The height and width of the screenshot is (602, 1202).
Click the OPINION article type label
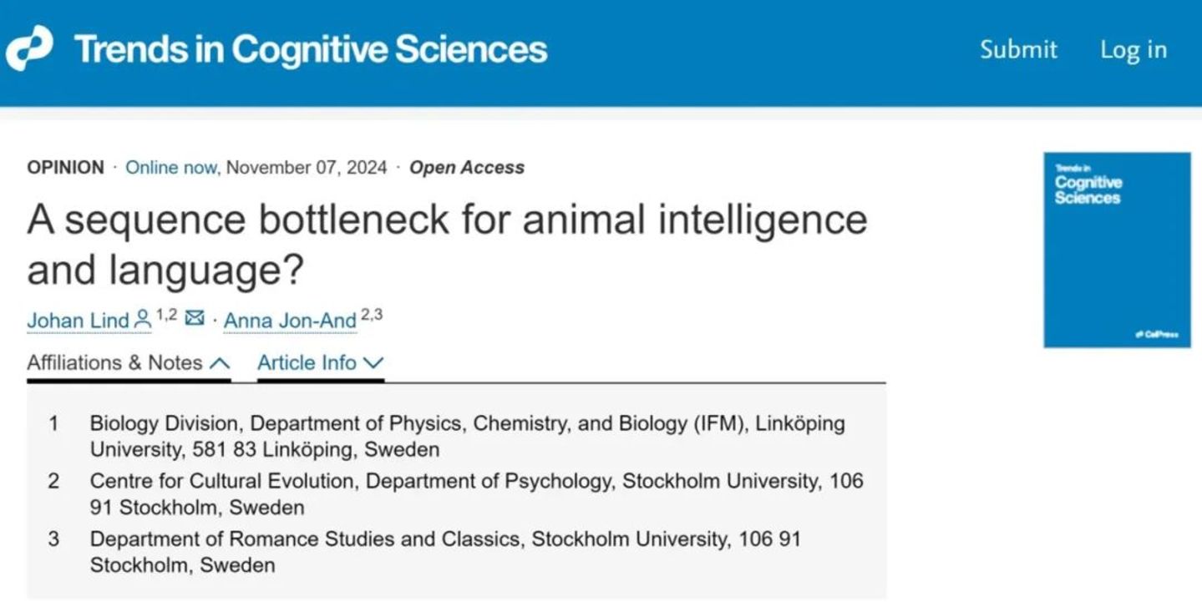65,167
